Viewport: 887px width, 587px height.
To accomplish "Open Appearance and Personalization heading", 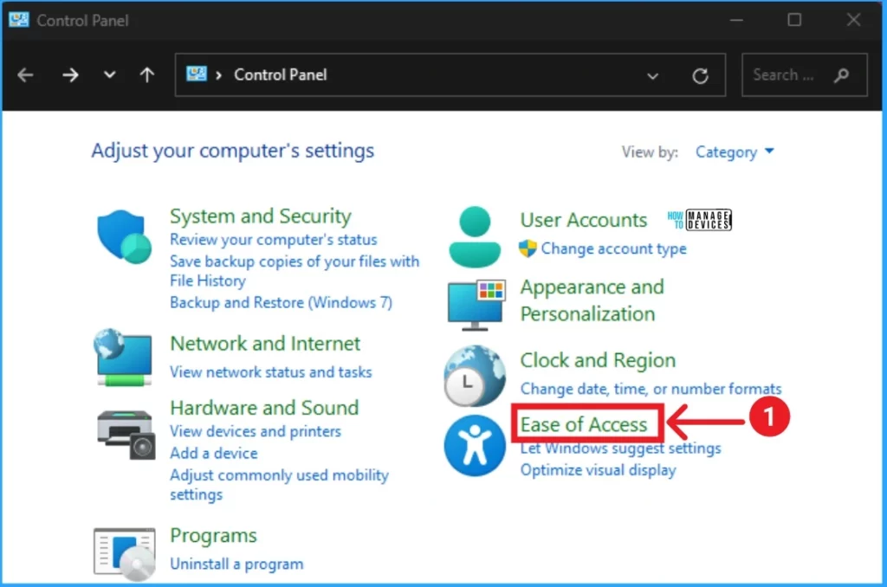I will pyautogui.click(x=592, y=300).
